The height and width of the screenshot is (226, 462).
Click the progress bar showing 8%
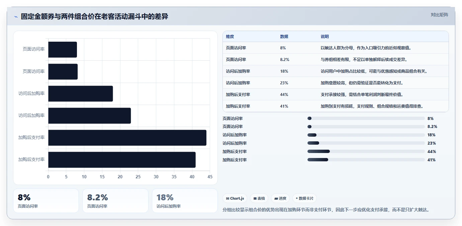click(x=366, y=118)
